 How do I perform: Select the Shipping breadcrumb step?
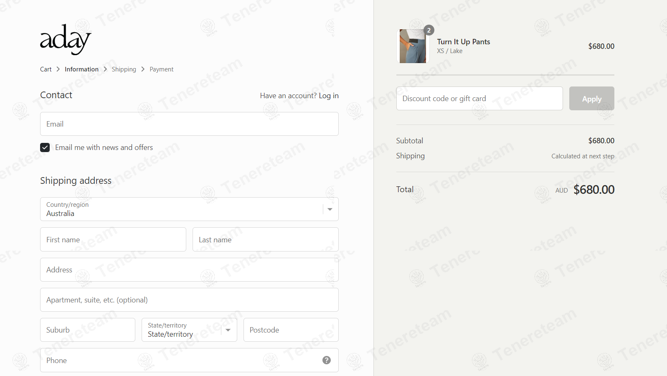click(124, 69)
